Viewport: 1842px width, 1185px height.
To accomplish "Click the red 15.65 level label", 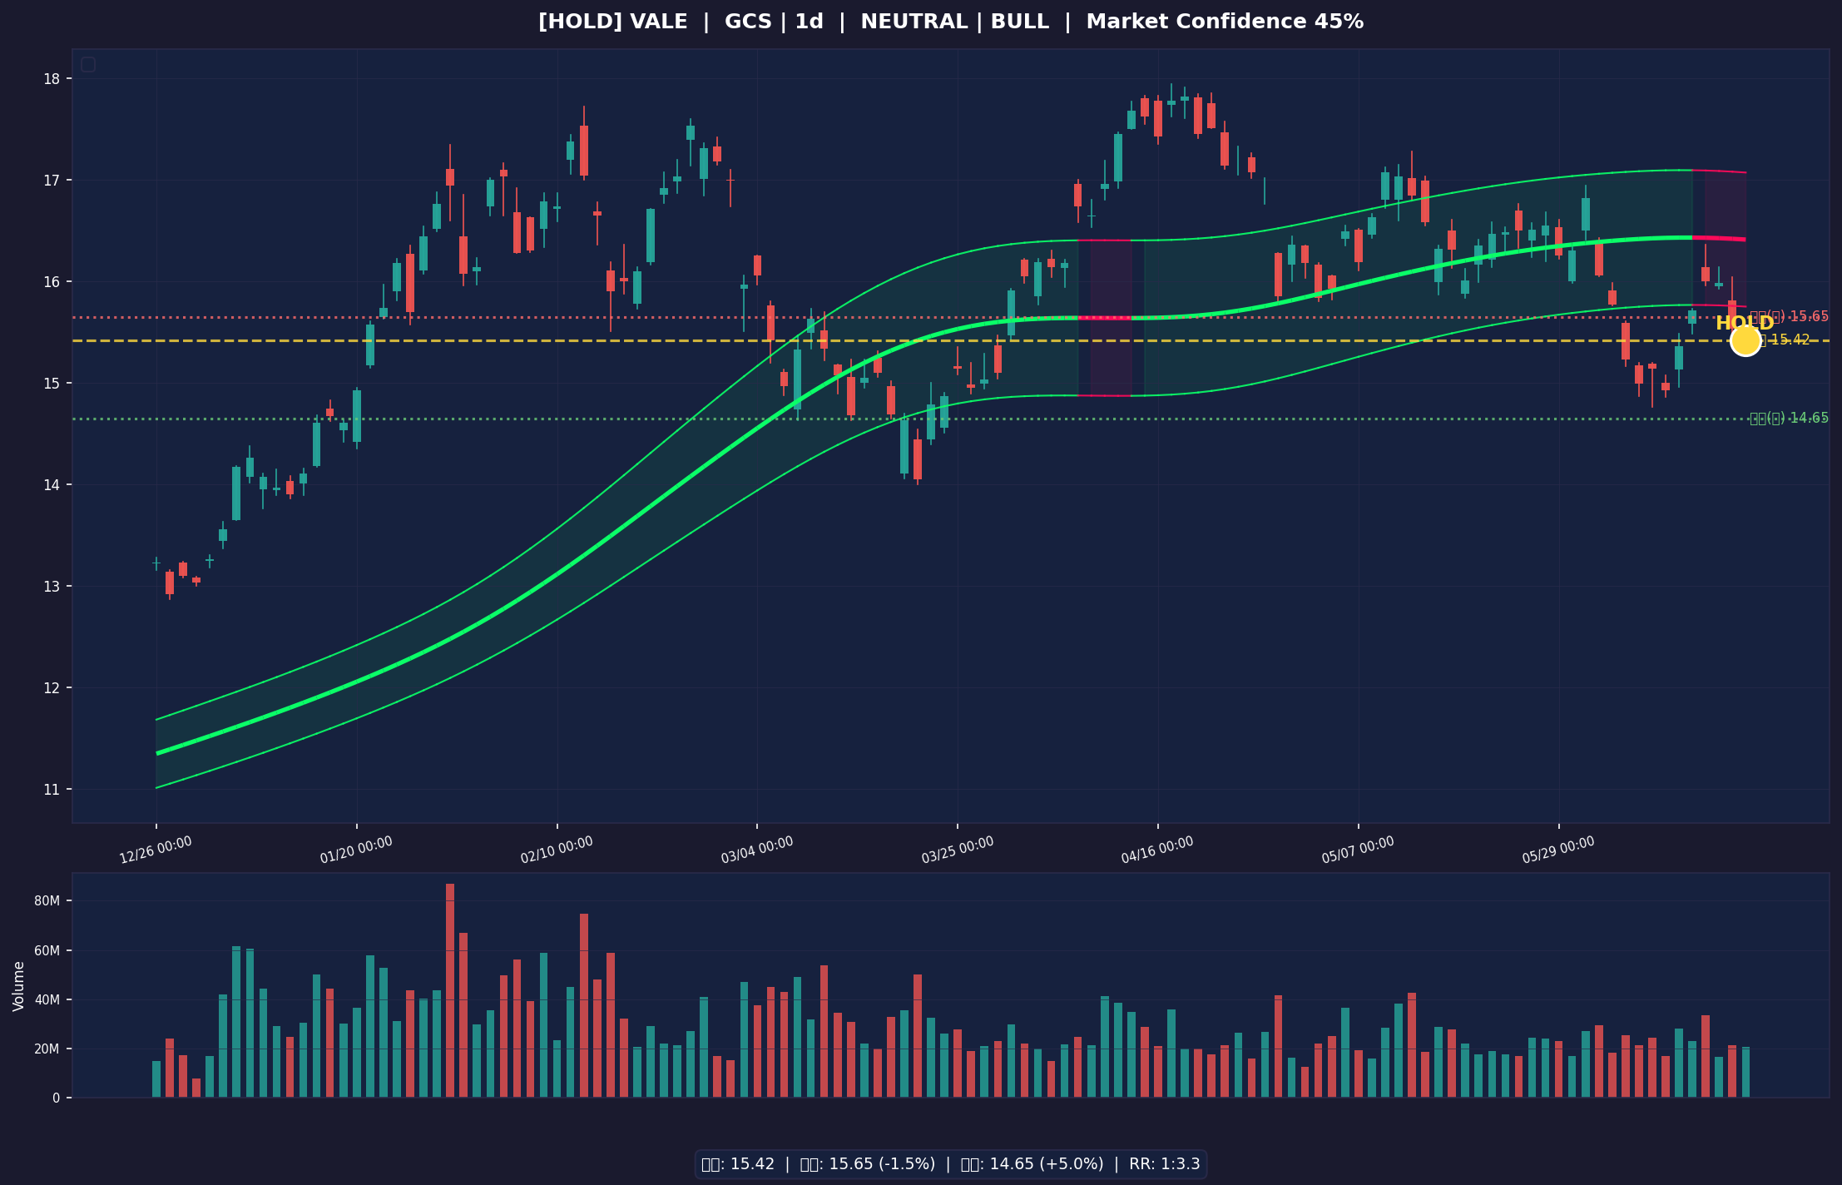I will [x=1789, y=316].
